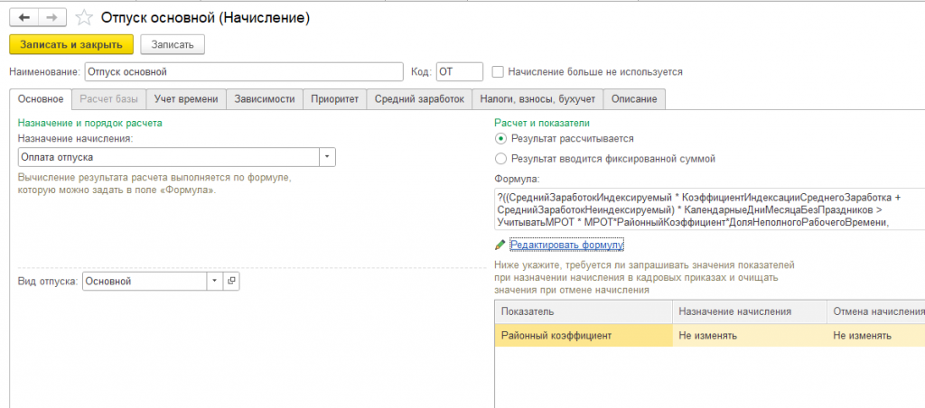The width and height of the screenshot is (925, 408).
Task: Click the pencil icon next to the formula link
Action: [500, 244]
